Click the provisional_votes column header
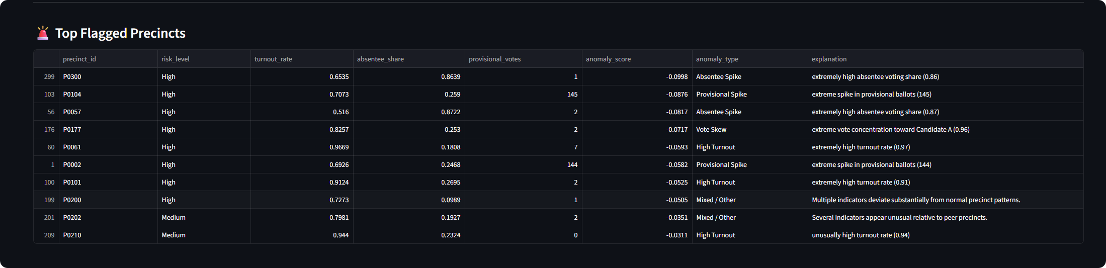This screenshot has height=268, width=1106. tap(494, 59)
